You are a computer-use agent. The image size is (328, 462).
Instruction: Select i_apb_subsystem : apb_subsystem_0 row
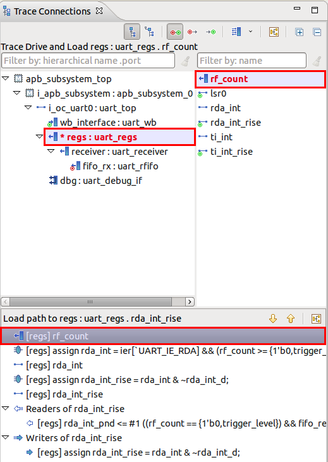pyautogui.click(x=115, y=94)
